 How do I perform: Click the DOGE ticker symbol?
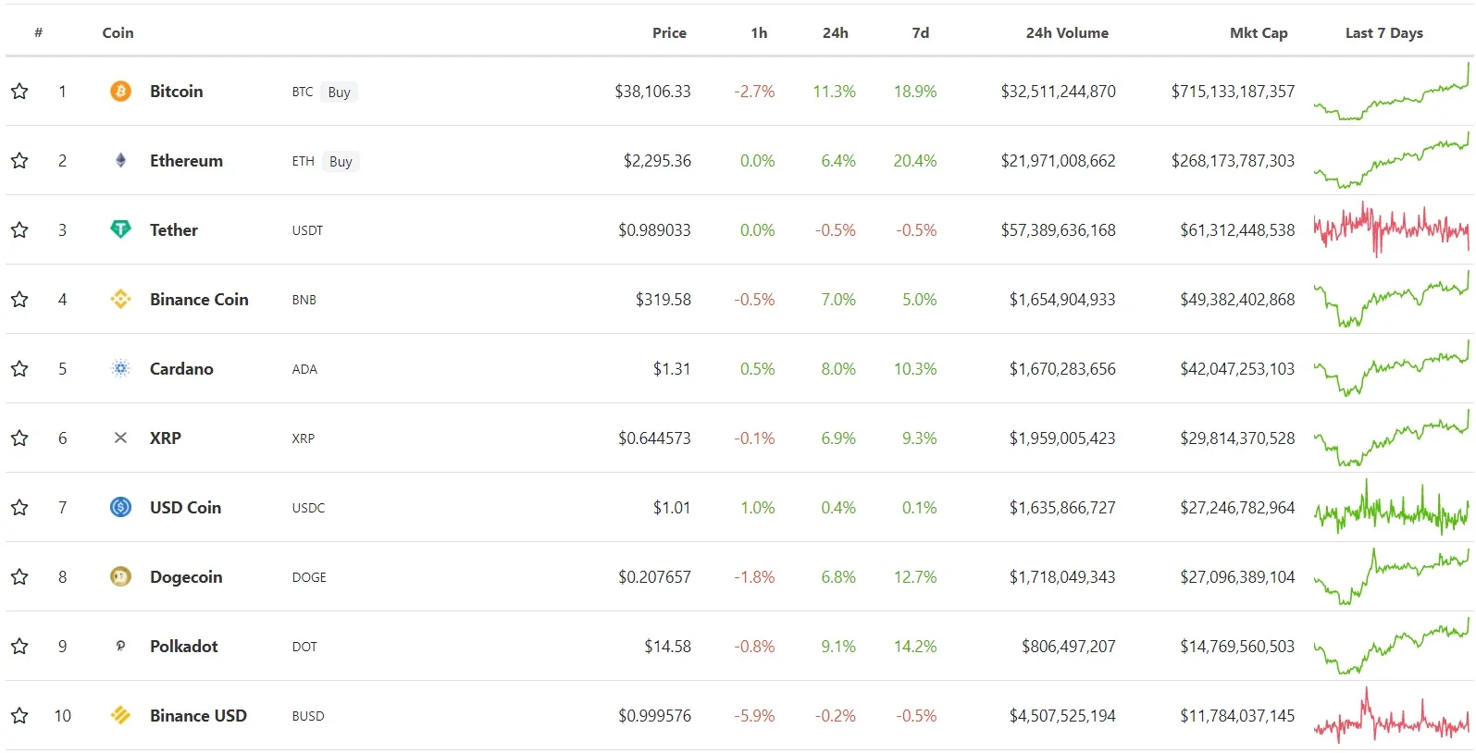click(309, 577)
